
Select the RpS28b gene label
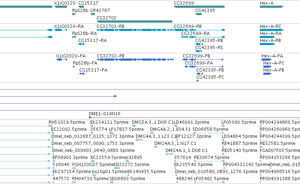[80, 10]
